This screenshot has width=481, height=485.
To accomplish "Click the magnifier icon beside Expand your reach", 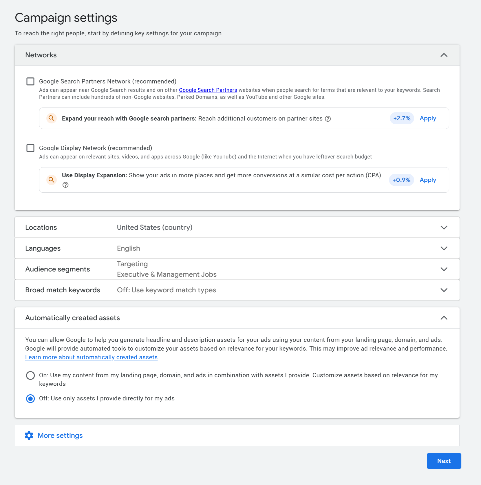I will 51,118.
